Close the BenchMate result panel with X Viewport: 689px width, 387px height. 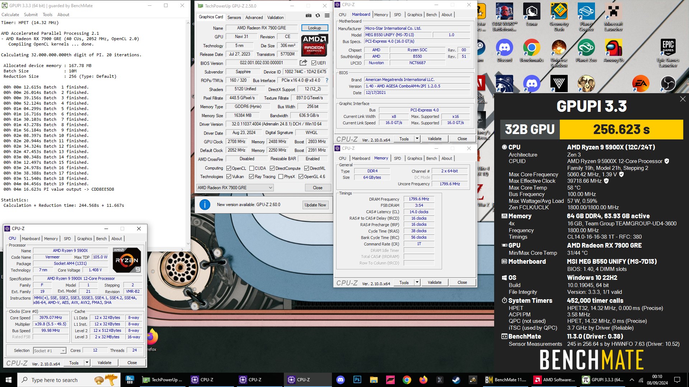point(683,99)
